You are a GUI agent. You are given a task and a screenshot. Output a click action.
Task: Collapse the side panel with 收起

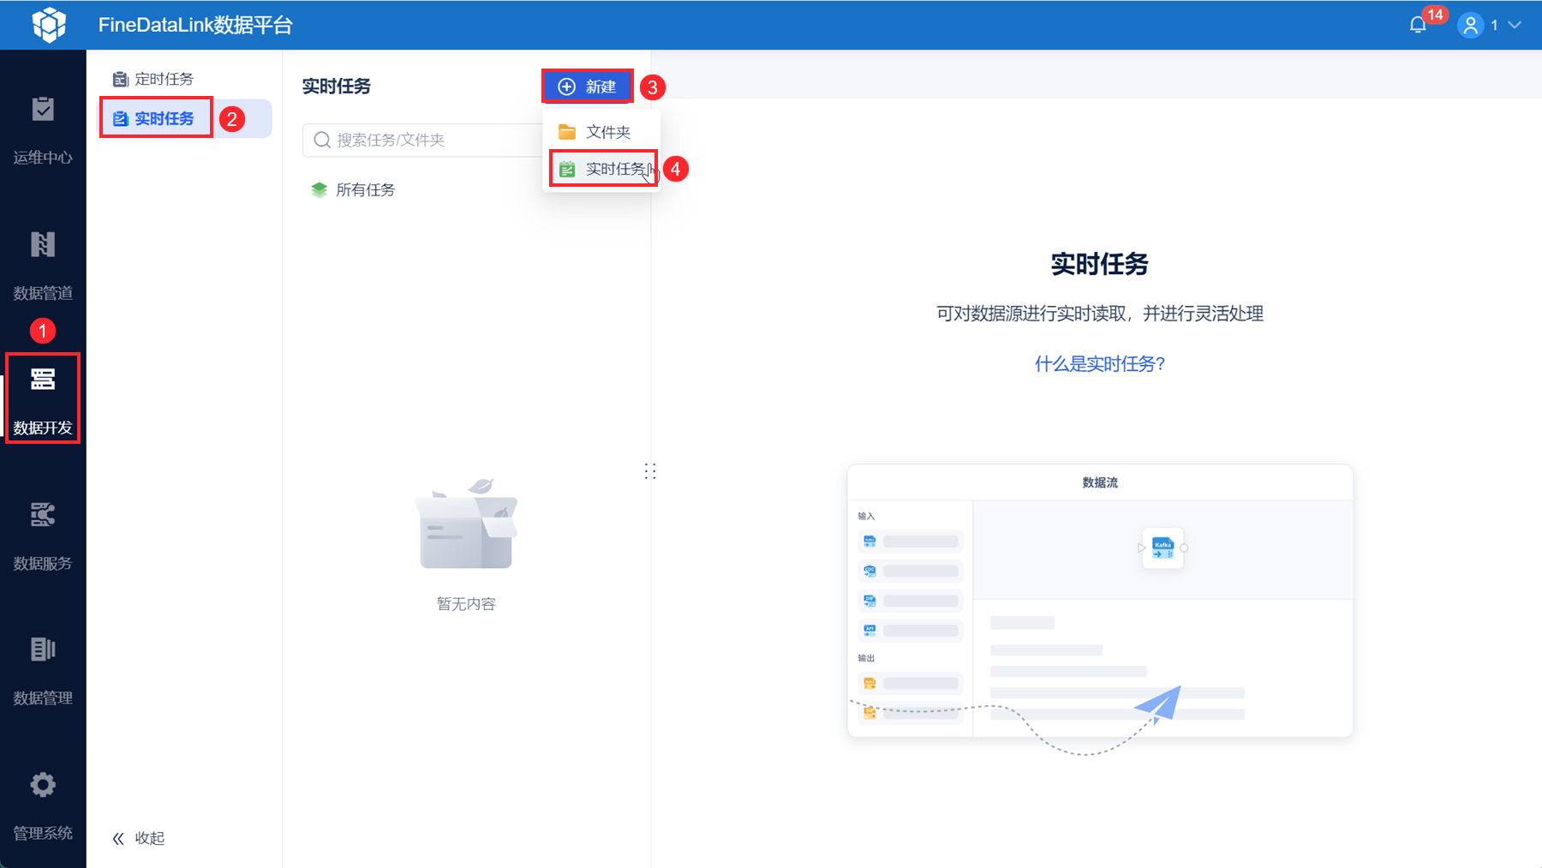coord(139,838)
